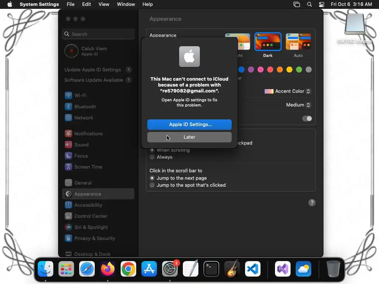
Task: Open the Desktop & Dock sidebar icon
Action: pyautogui.click(x=68, y=254)
